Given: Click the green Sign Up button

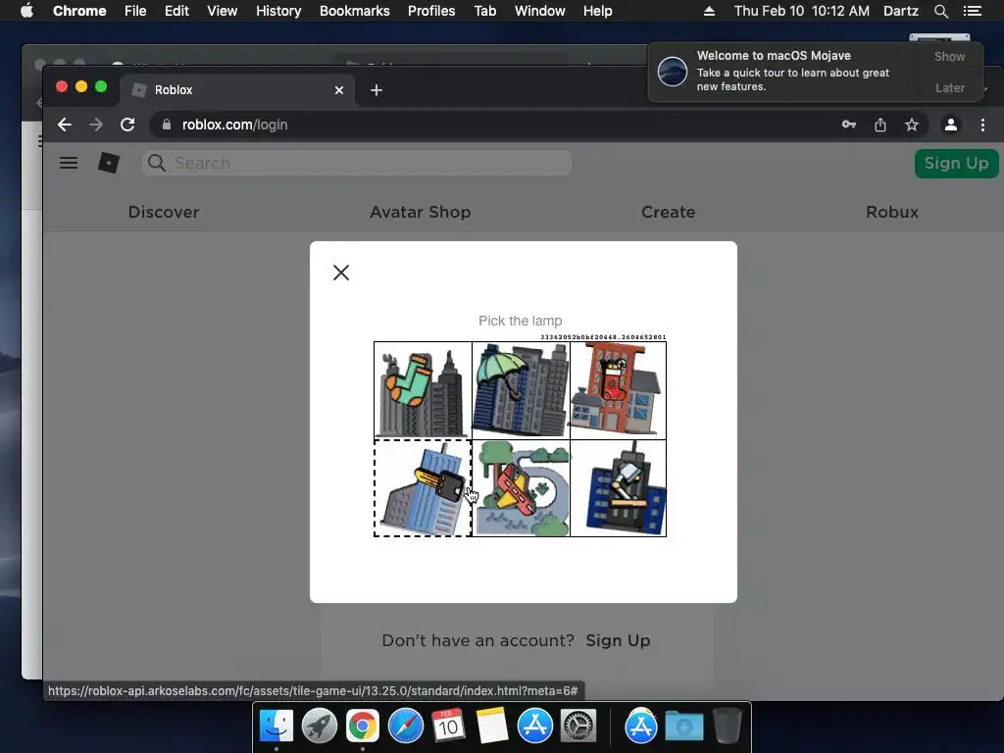Looking at the screenshot, I should tap(956, 164).
